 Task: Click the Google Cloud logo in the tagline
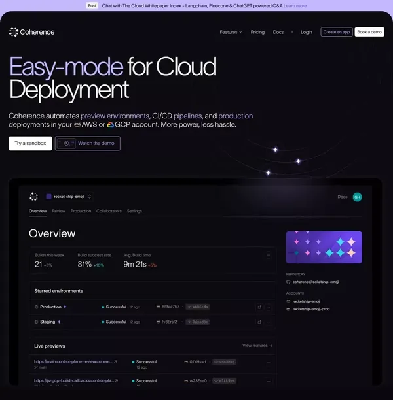coord(110,125)
